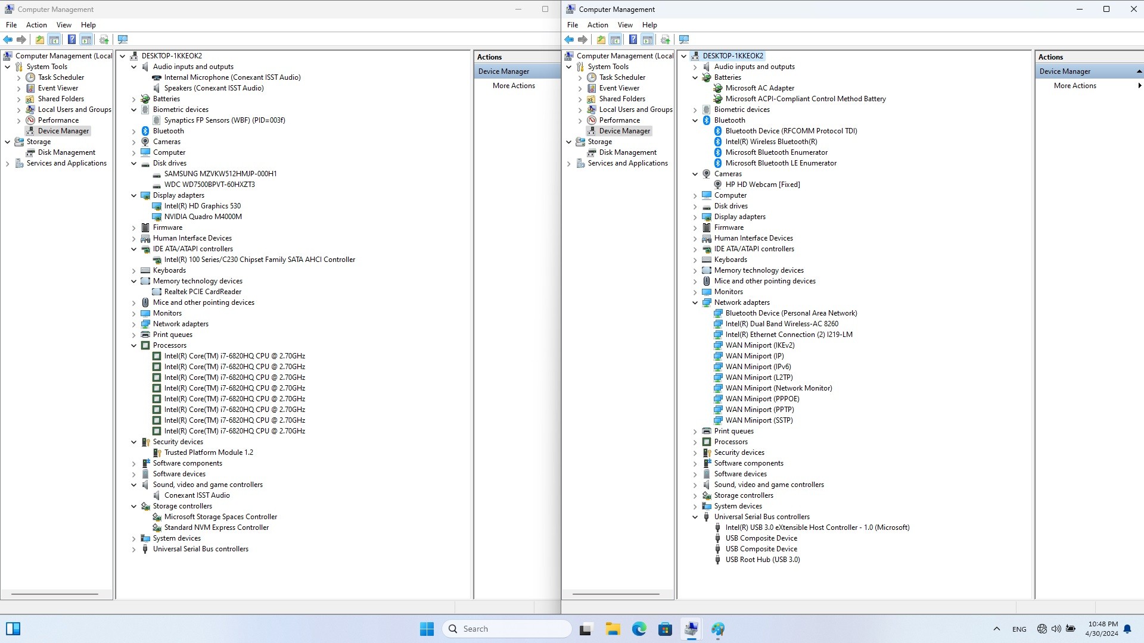Click Update driver gear icon in right toolbar
This screenshot has width=1144, height=643.
[x=665, y=40]
